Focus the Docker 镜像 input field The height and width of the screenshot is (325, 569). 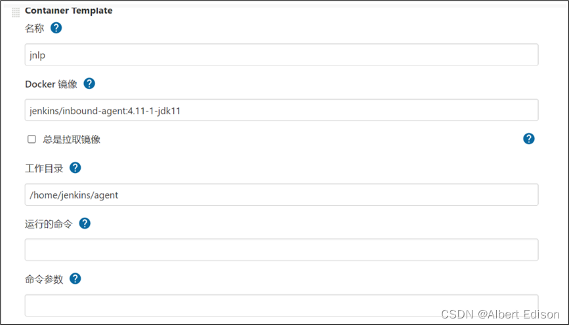(x=281, y=110)
